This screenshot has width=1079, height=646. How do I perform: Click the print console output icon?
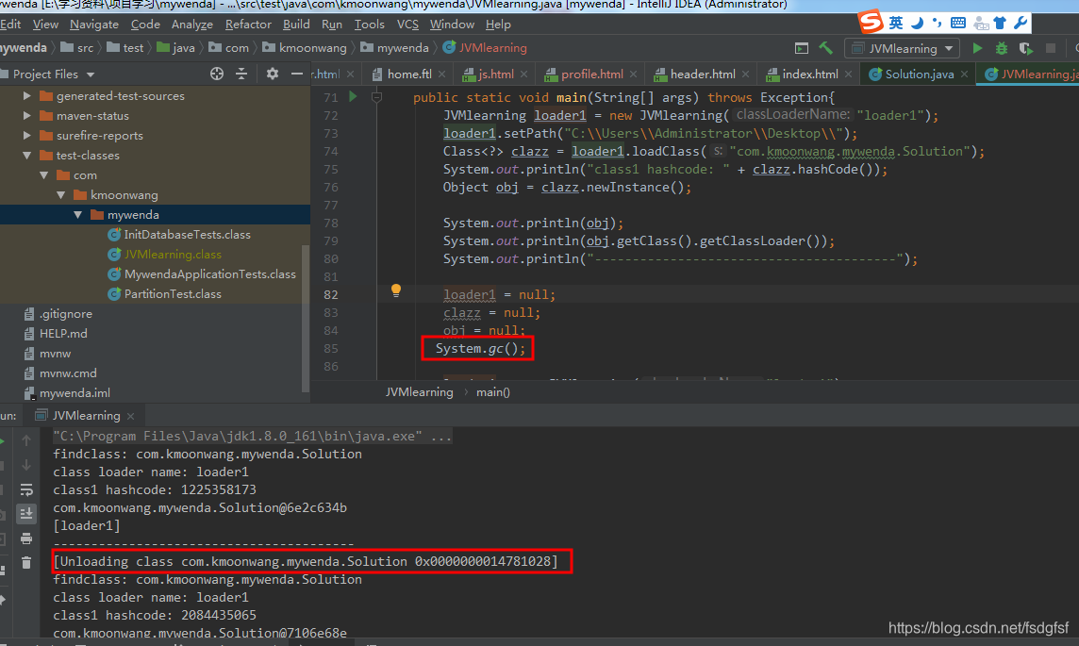[x=26, y=538]
